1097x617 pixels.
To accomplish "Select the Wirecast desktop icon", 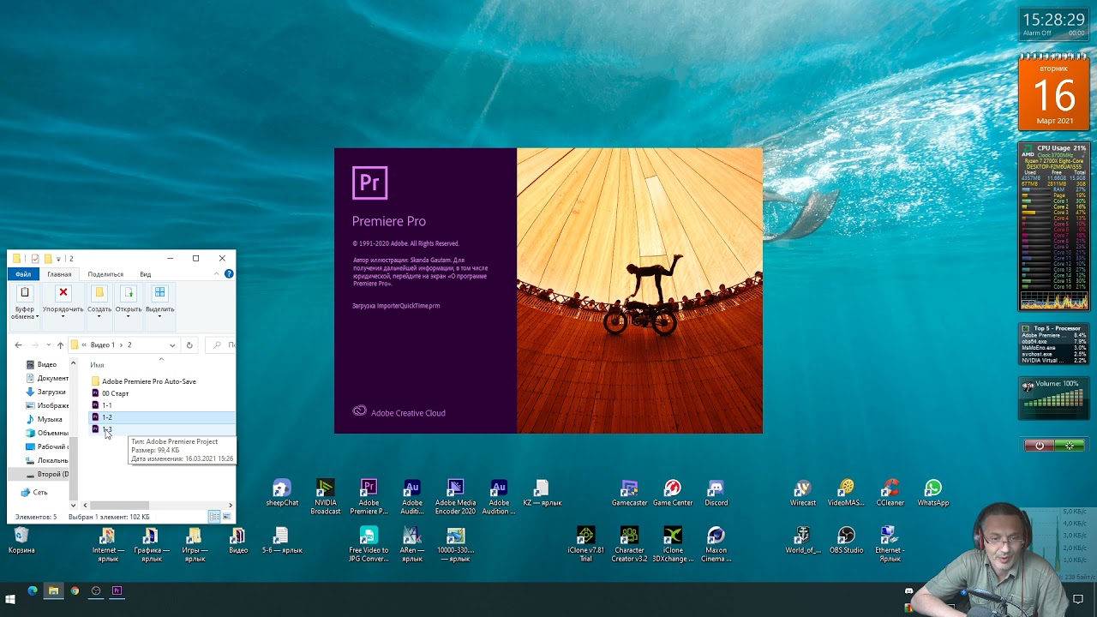I will point(803,494).
